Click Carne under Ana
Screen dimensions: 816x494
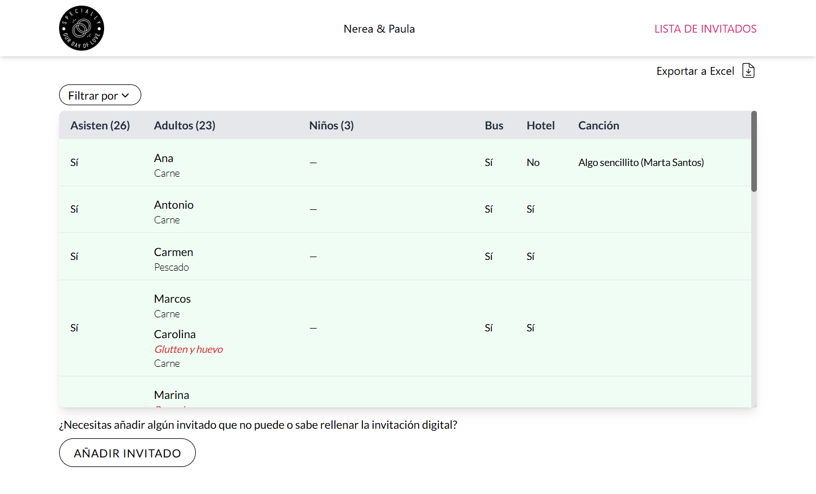[167, 173]
